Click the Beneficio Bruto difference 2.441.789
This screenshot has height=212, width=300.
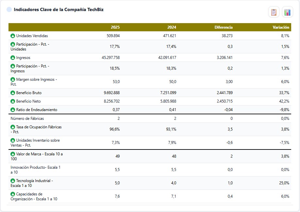tap(225, 93)
